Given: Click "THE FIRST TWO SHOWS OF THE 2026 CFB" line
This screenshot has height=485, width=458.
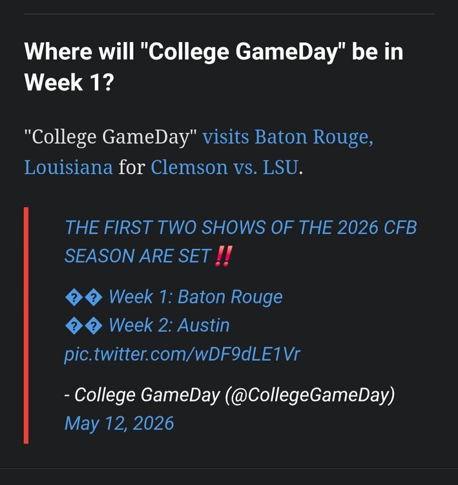Looking at the screenshot, I should [x=241, y=228].
